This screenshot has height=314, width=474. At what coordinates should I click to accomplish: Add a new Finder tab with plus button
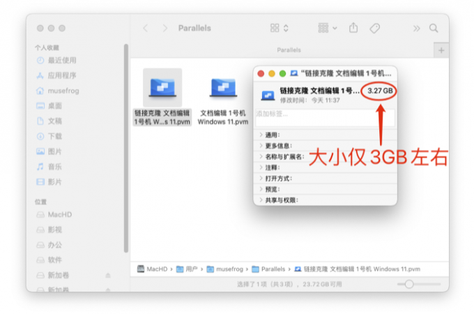pos(441,50)
